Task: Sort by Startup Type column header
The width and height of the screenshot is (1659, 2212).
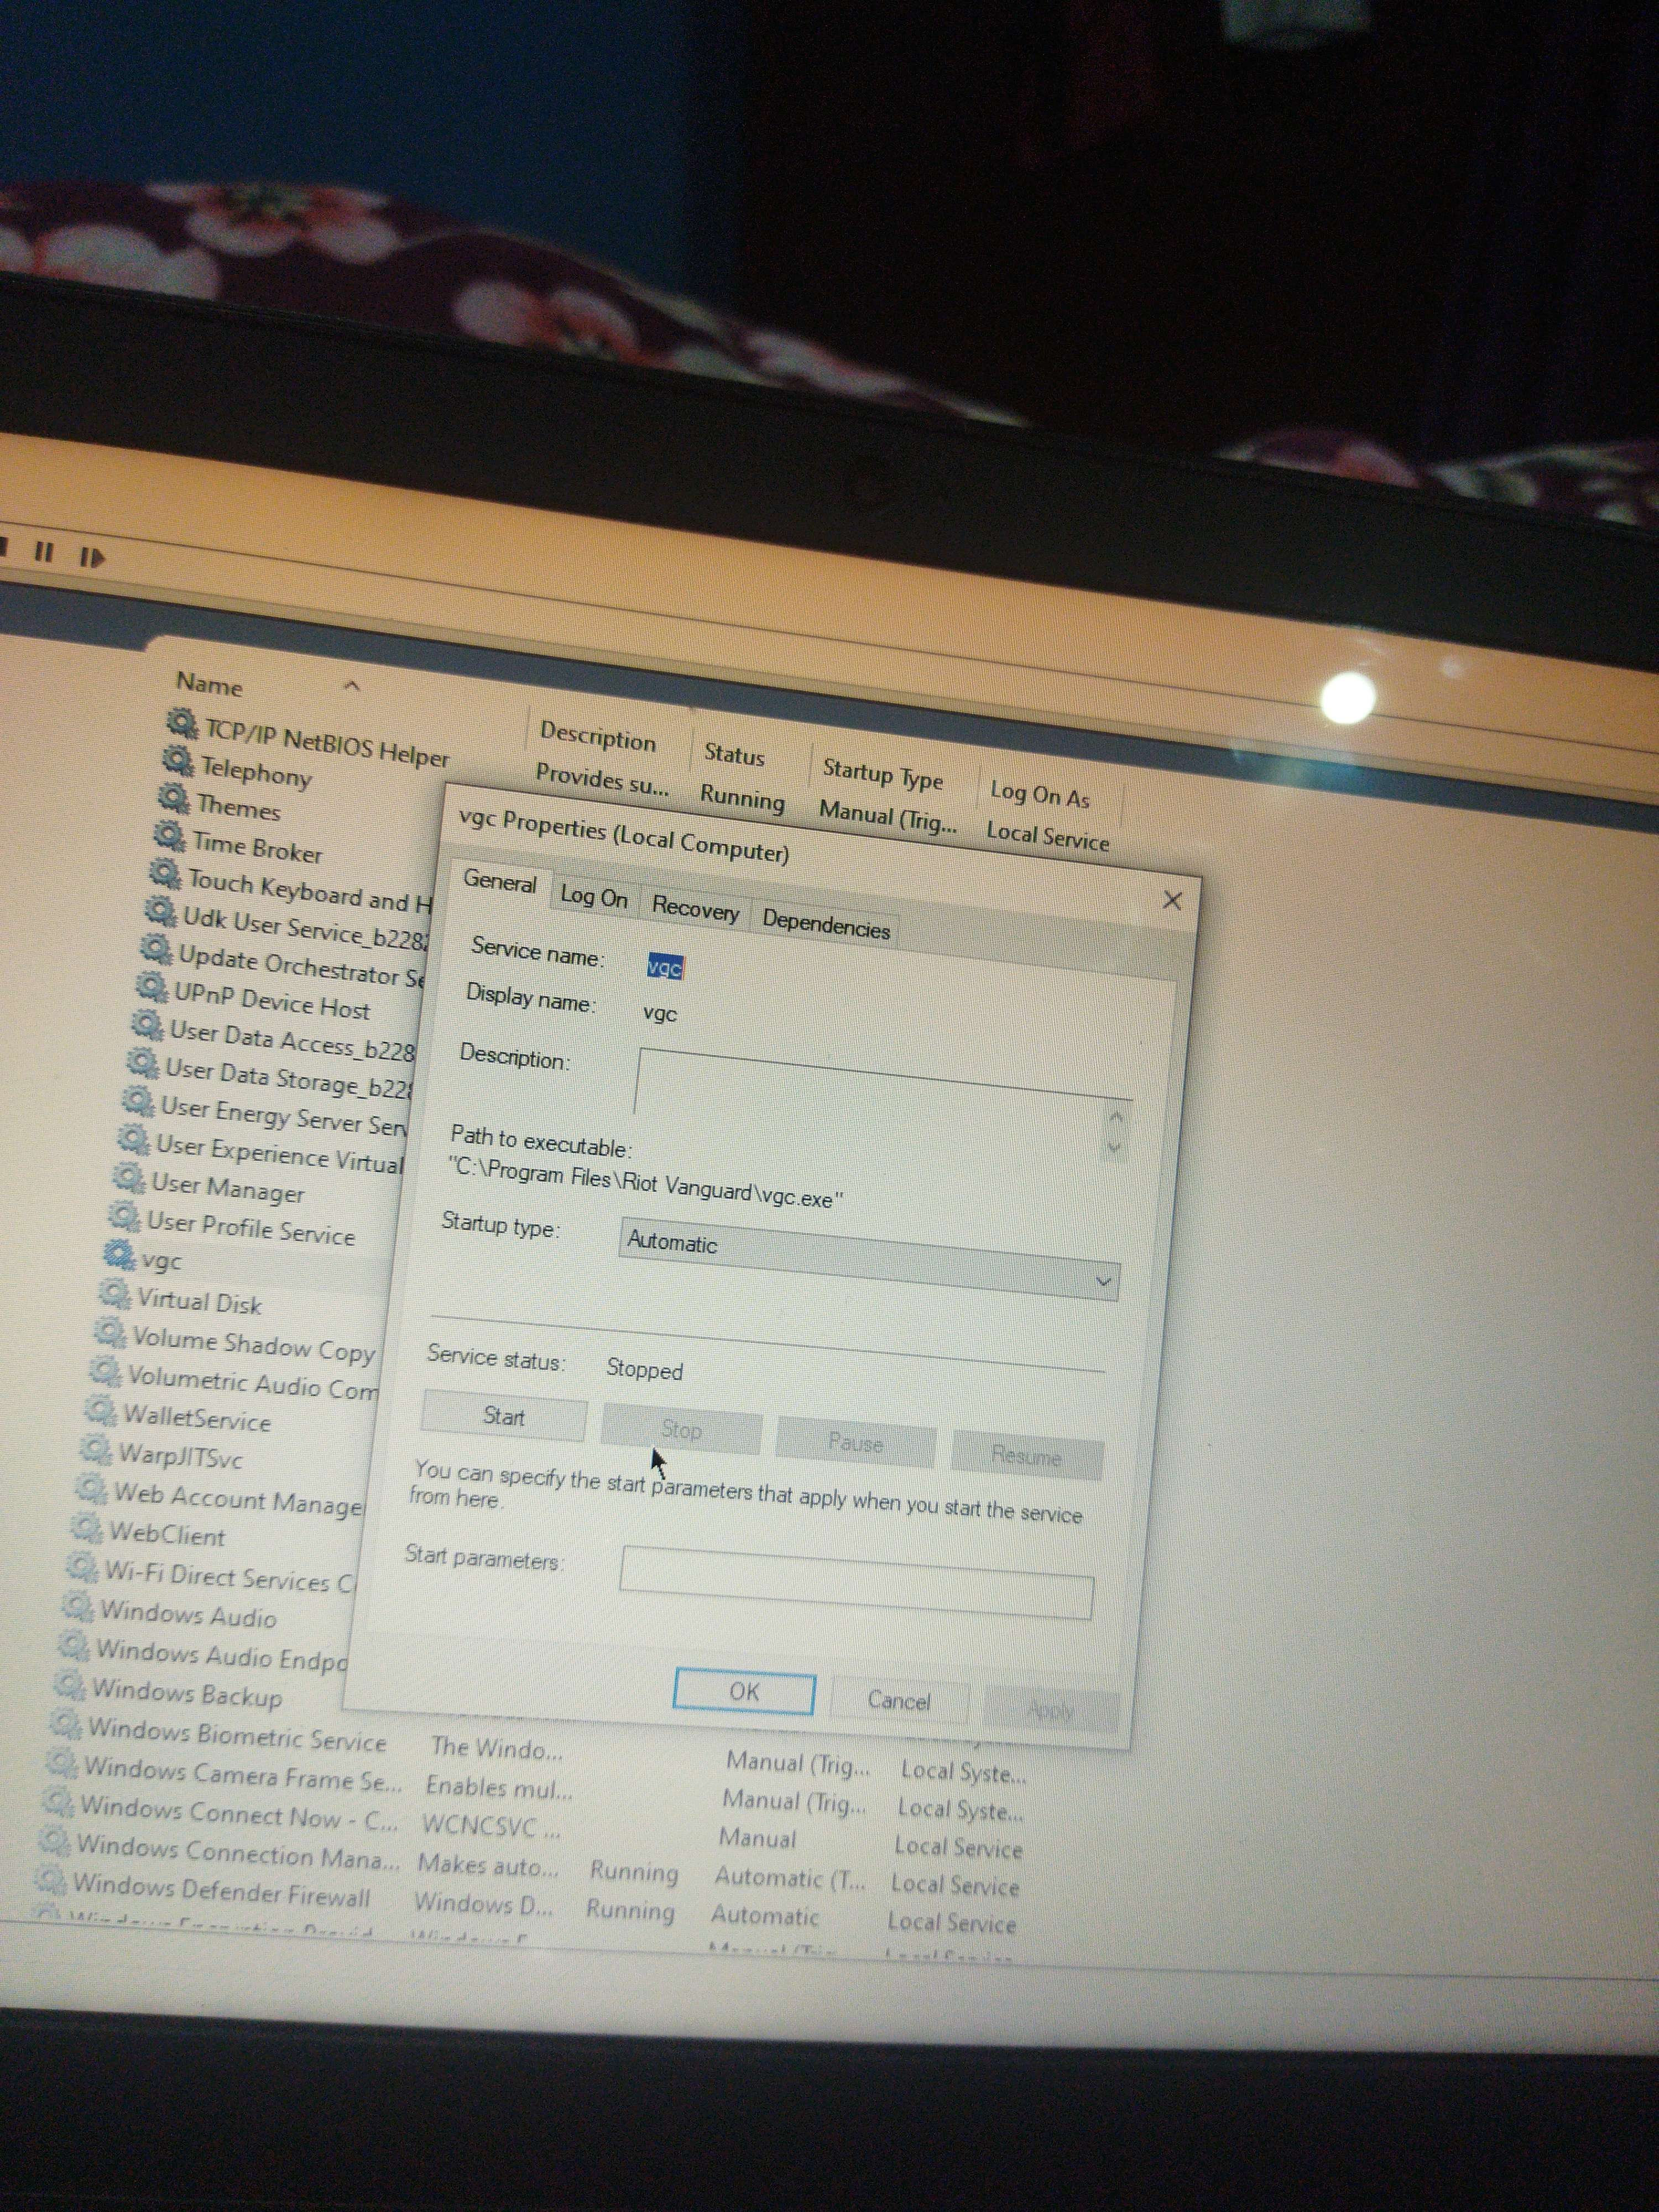Action: point(882,773)
